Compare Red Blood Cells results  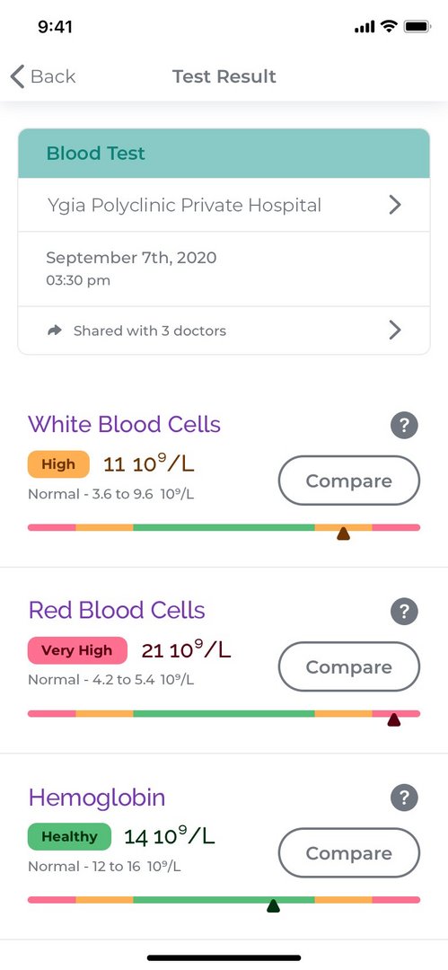pyautogui.click(x=349, y=666)
